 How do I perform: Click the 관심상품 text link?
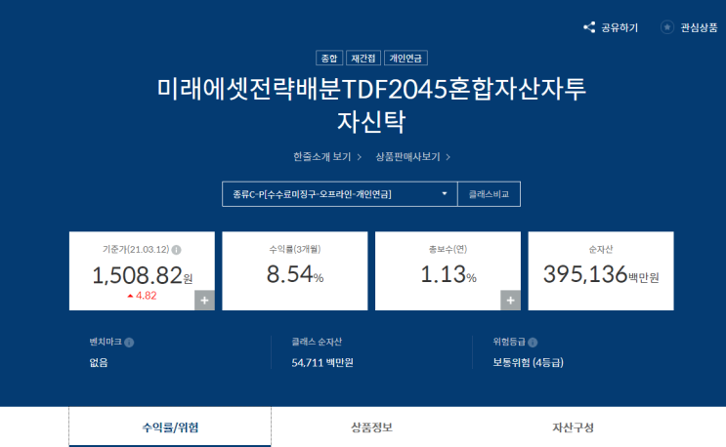(x=699, y=27)
